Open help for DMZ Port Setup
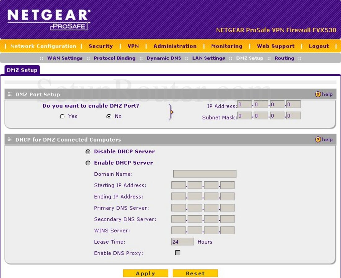Viewport: 341px width, 278px height. tap(325, 94)
